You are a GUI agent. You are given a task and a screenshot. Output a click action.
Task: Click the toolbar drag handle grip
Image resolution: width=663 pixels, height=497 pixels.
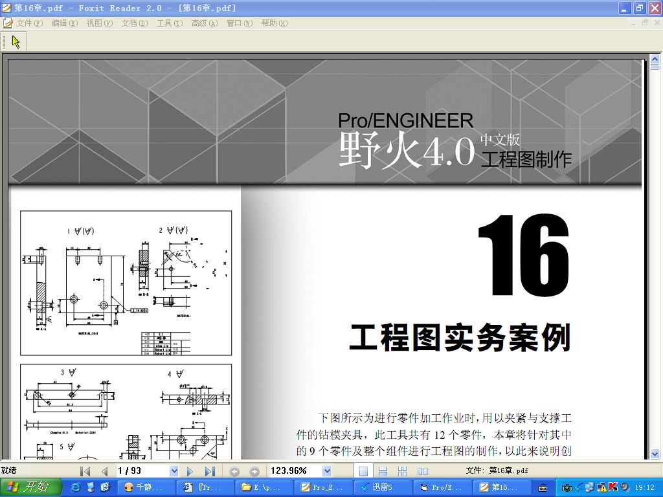pos(5,41)
